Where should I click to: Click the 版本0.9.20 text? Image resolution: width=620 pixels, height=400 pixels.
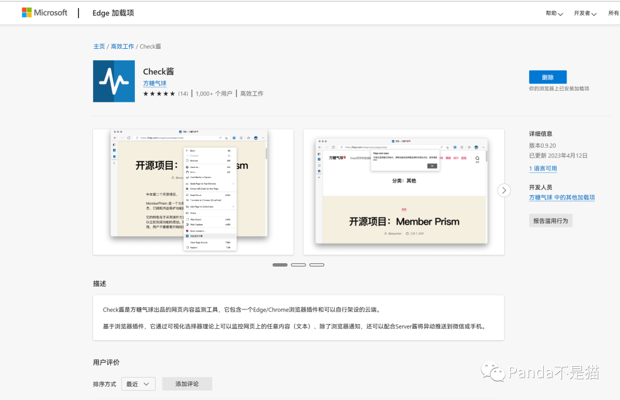pos(542,146)
